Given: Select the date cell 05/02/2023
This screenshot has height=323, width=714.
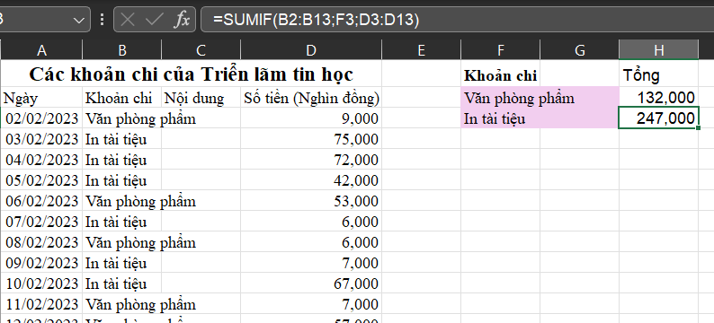Looking at the screenshot, I should 41,180.
